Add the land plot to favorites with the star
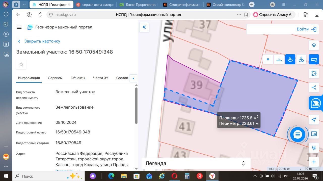323x181 pixels. click(x=21, y=64)
